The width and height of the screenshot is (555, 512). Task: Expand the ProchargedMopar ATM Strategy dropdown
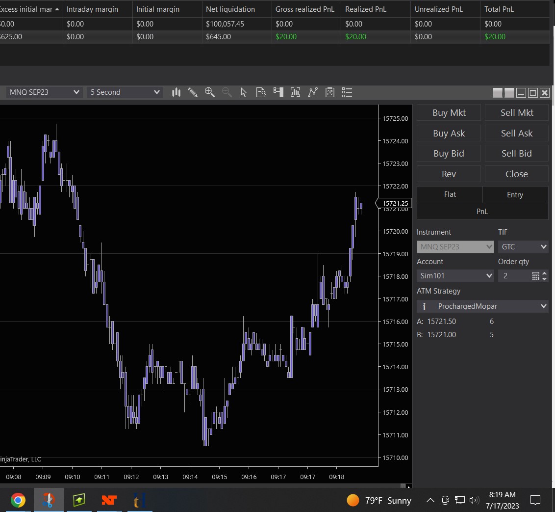[x=482, y=306]
